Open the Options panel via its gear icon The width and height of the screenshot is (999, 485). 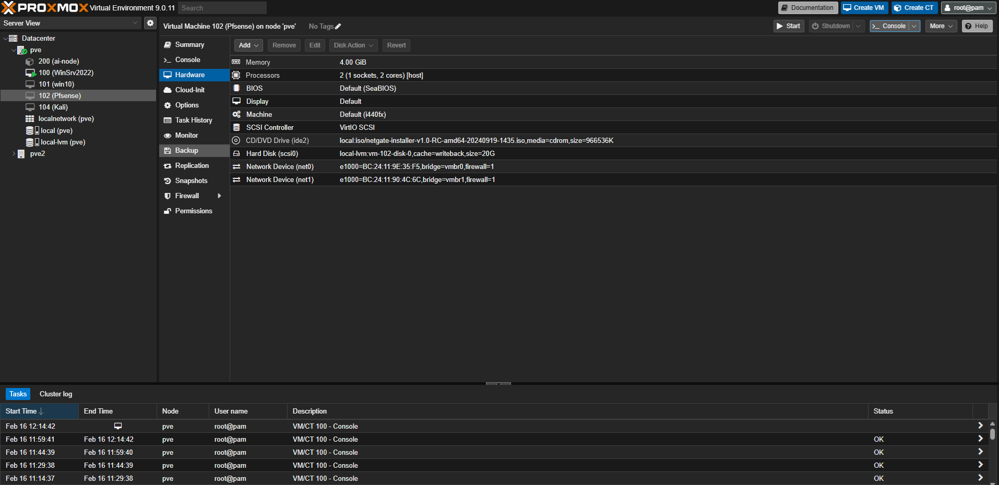(x=167, y=105)
